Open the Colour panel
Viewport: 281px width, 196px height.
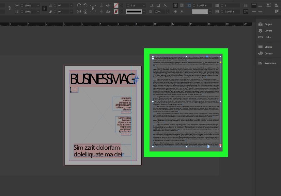coord(265,54)
